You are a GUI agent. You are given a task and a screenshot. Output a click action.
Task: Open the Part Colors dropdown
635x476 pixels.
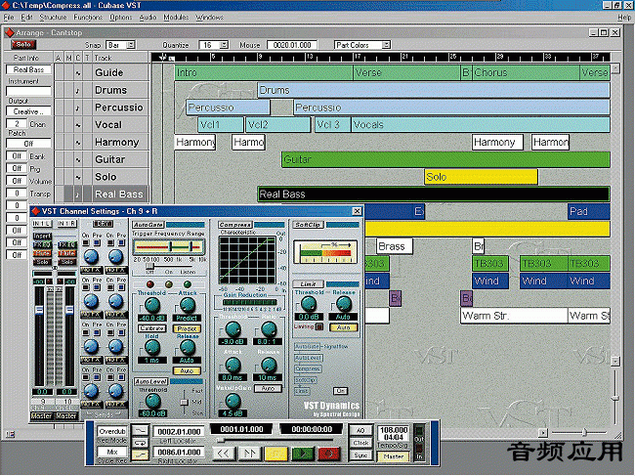point(362,45)
